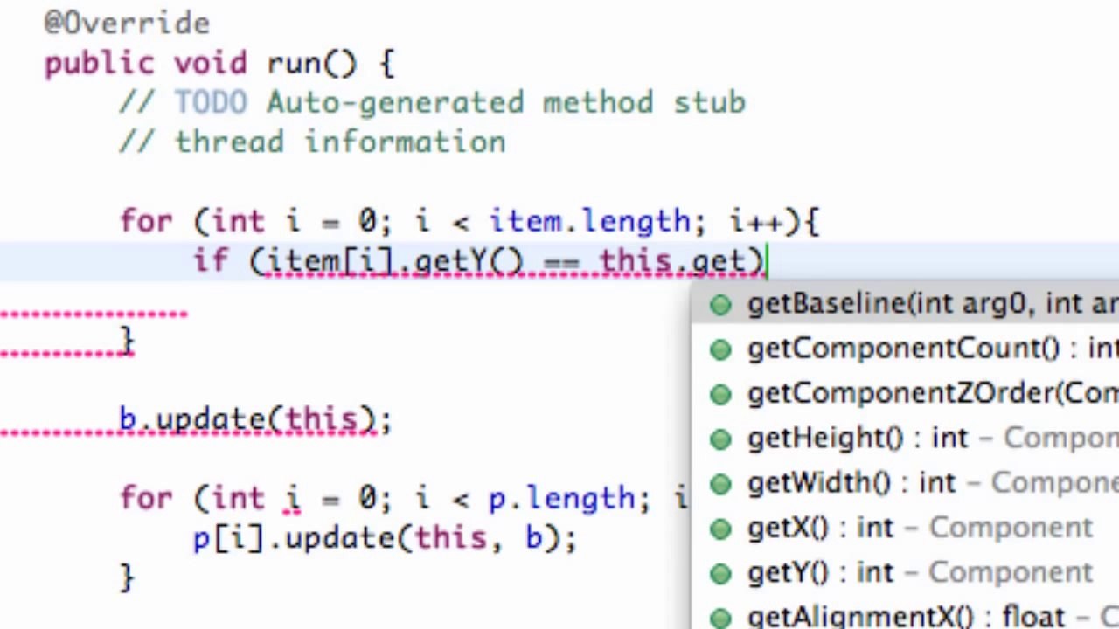Click green method icon beside getComponentCount
The width and height of the screenshot is (1119, 629).
(x=720, y=349)
